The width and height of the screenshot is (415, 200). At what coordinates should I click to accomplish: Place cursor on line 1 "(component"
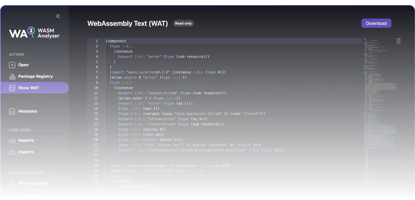[116, 41]
